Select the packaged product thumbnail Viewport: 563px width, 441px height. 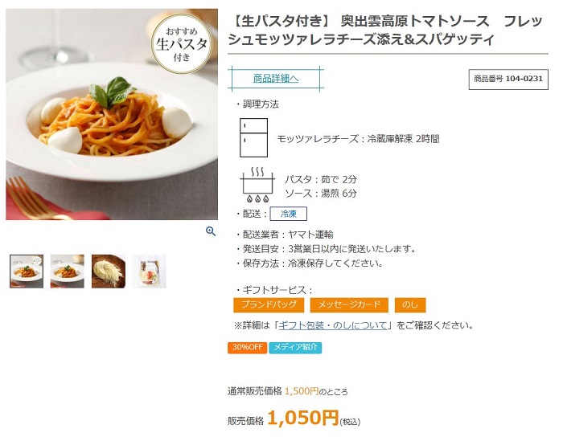(x=150, y=272)
